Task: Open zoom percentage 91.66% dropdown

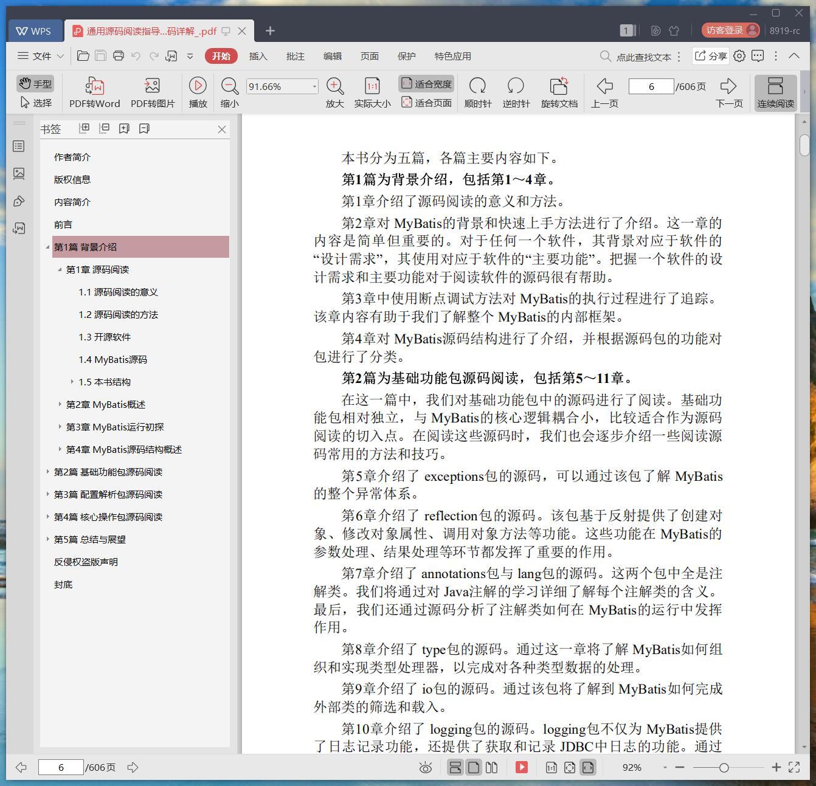Action: [314, 86]
